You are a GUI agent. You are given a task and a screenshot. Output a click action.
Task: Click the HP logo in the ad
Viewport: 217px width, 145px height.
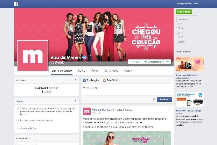[x=200, y=95]
